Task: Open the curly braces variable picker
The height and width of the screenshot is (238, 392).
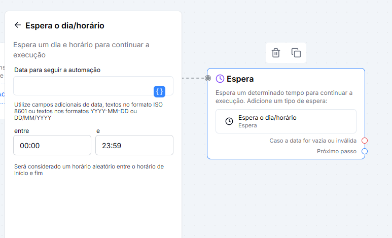Action: [x=160, y=91]
